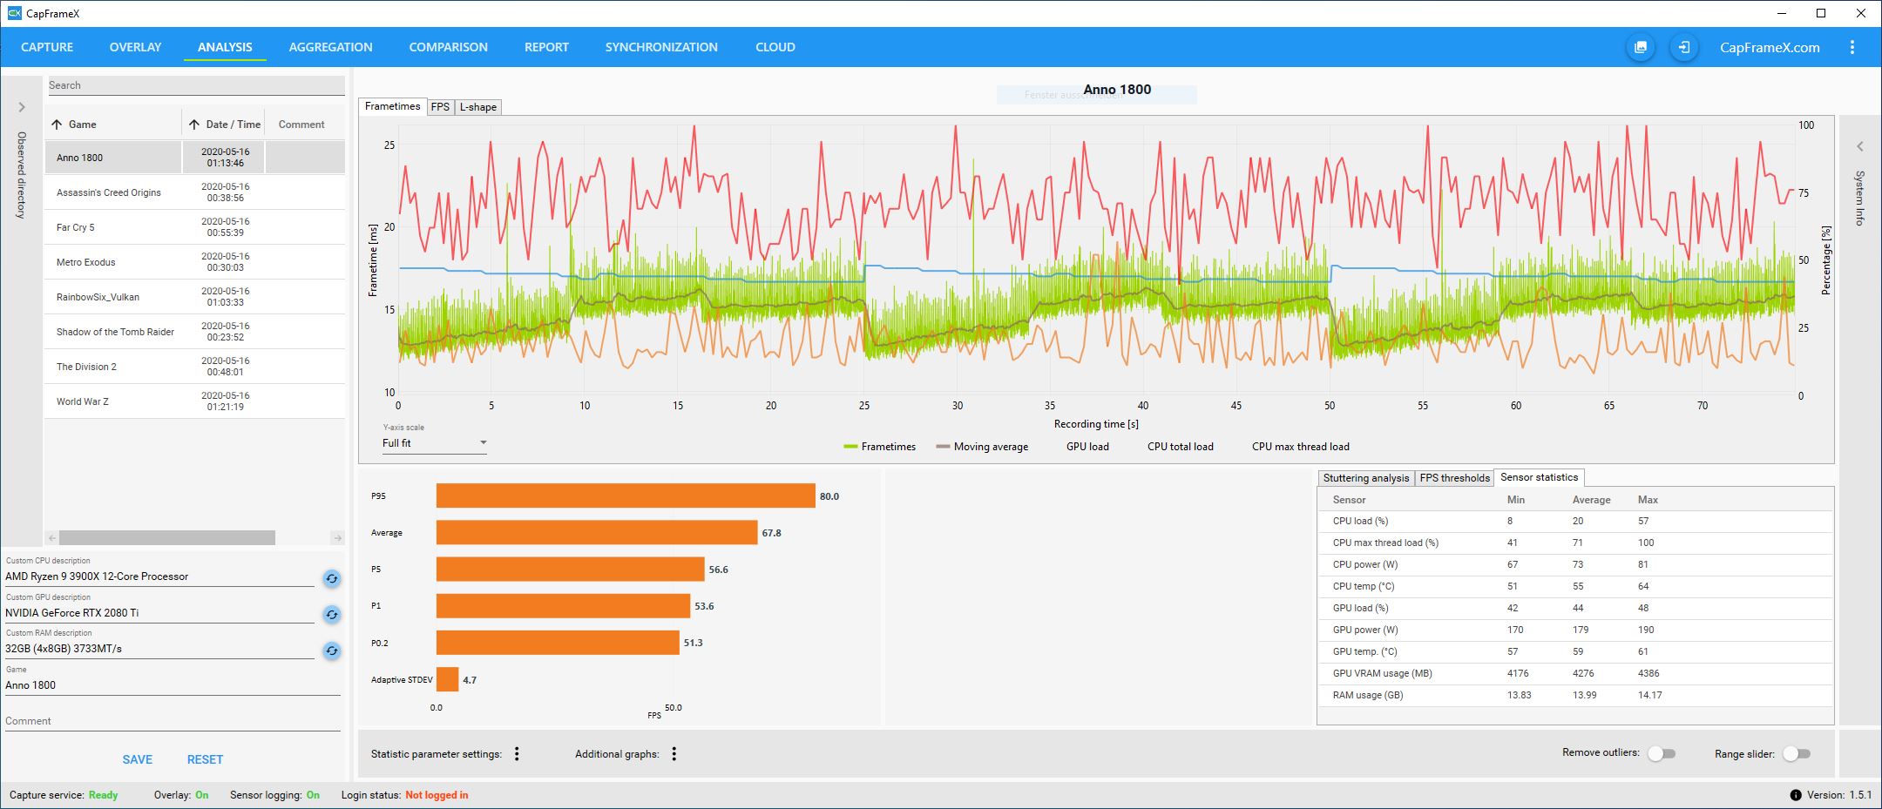Click the Comment input field
The height and width of the screenshot is (809, 1882).
pos(173,721)
